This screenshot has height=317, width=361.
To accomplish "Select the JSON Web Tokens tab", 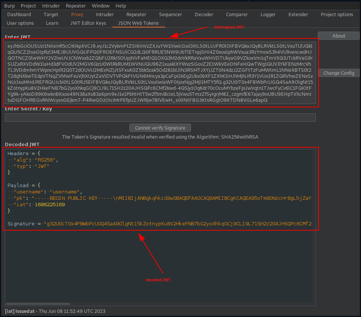I will 138,23.
